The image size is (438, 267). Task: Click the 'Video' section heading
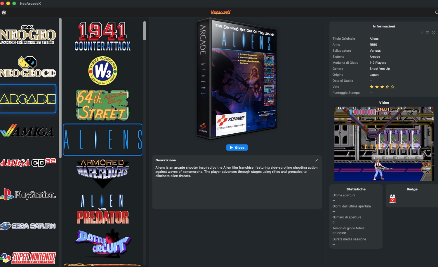coord(384,103)
